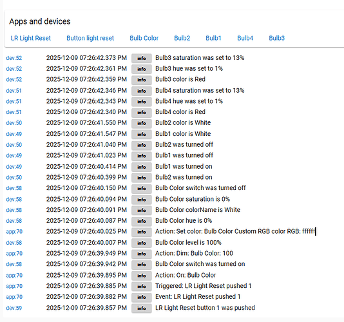Open app:70 link on Set color action row
Viewport: 344px width, 322px height.
pyautogui.click(x=14, y=232)
